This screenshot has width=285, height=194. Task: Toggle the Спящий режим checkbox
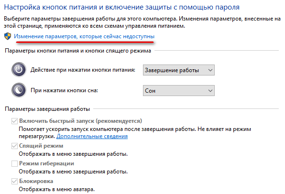(x=14, y=146)
